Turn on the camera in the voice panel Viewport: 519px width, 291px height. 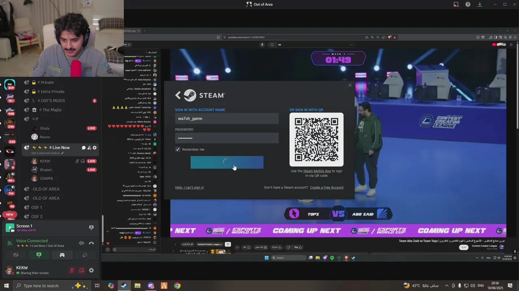16,255
